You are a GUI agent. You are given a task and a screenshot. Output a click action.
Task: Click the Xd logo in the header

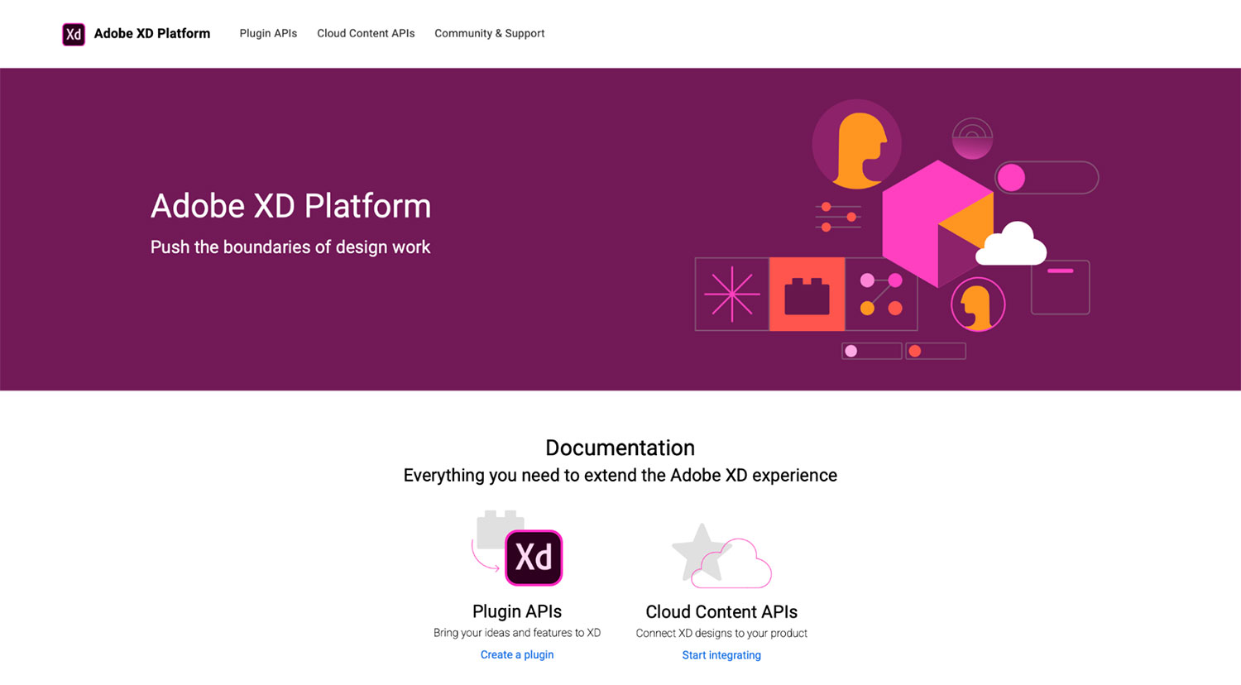click(74, 34)
